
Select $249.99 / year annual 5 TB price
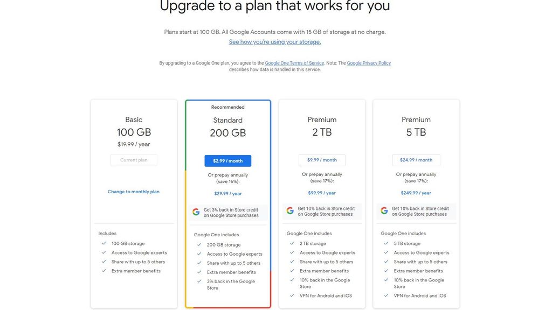416,193
